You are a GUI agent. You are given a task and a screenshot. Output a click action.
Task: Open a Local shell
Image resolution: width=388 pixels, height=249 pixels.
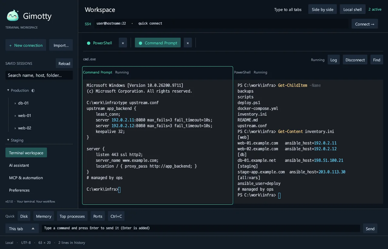click(x=353, y=9)
